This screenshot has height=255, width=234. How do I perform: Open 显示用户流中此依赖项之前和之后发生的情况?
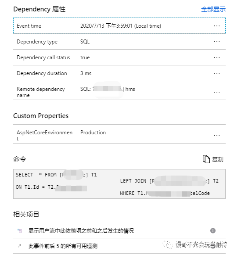click(x=81, y=230)
